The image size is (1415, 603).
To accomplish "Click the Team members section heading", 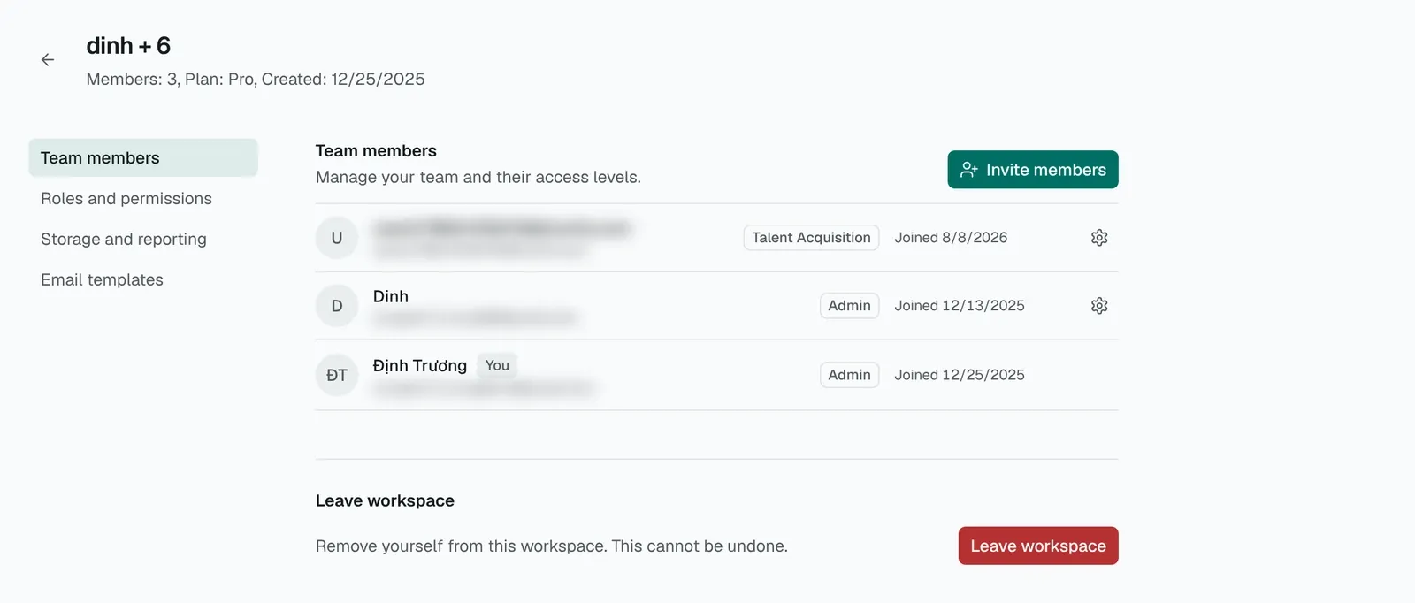I will coord(376,151).
